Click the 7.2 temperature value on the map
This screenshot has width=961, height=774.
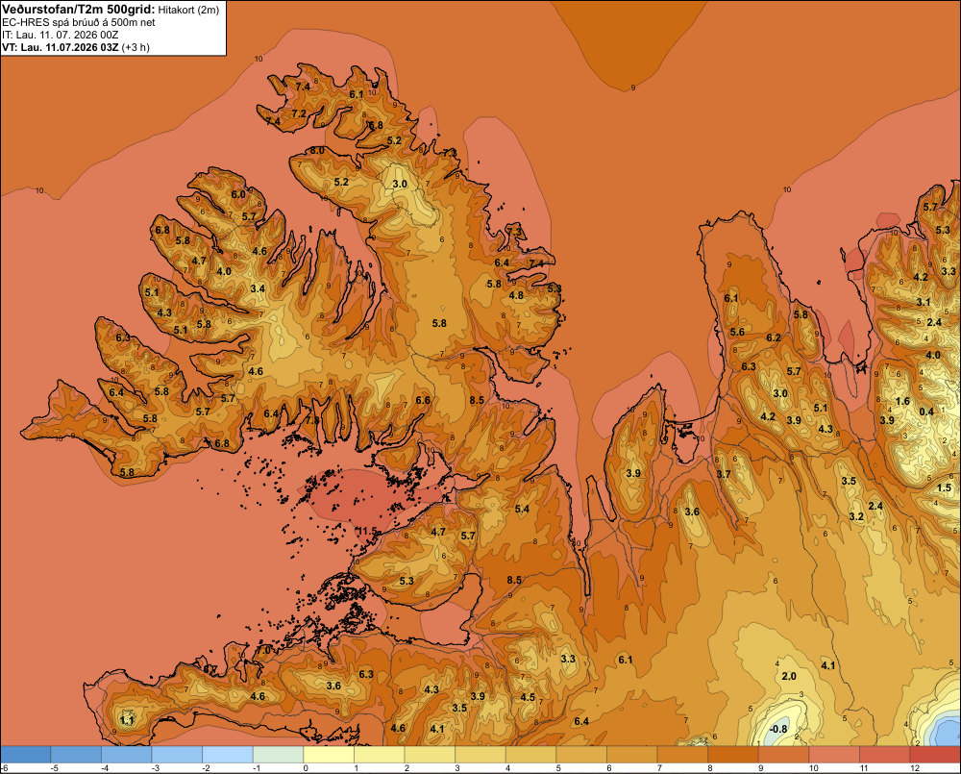coord(299,113)
